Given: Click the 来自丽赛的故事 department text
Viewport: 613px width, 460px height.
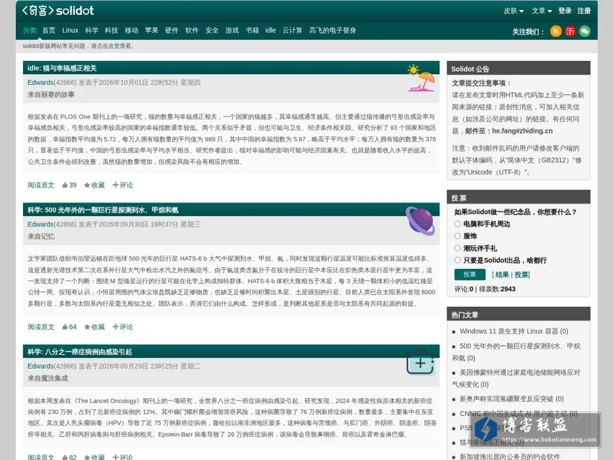Looking at the screenshot, I should tap(51, 95).
